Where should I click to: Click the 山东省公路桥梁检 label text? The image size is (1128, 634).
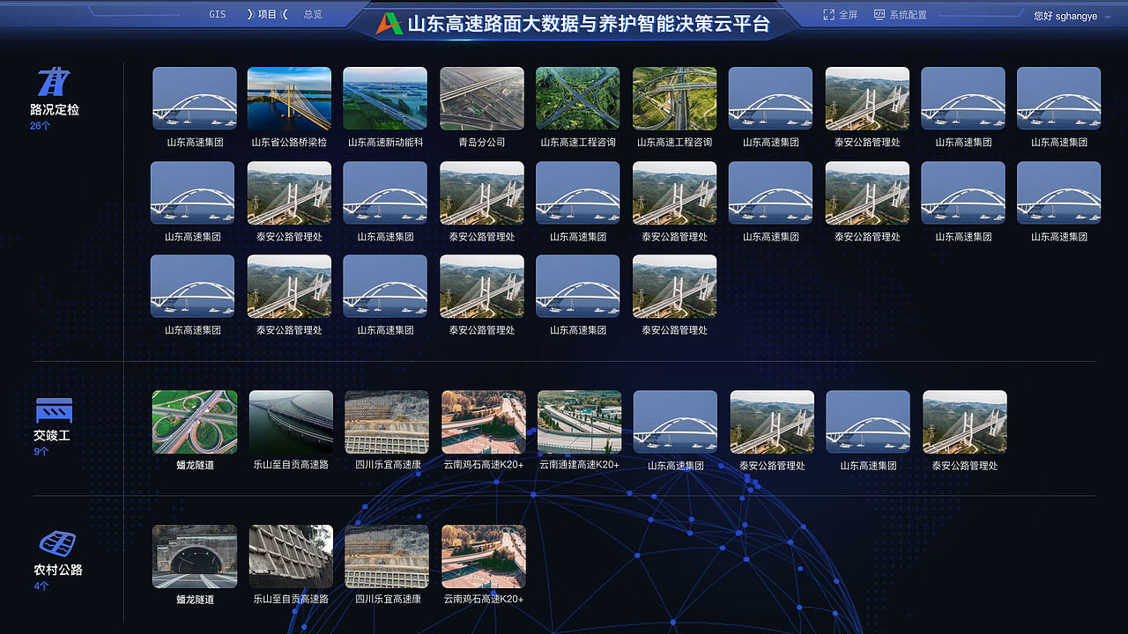click(x=289, y=142)
